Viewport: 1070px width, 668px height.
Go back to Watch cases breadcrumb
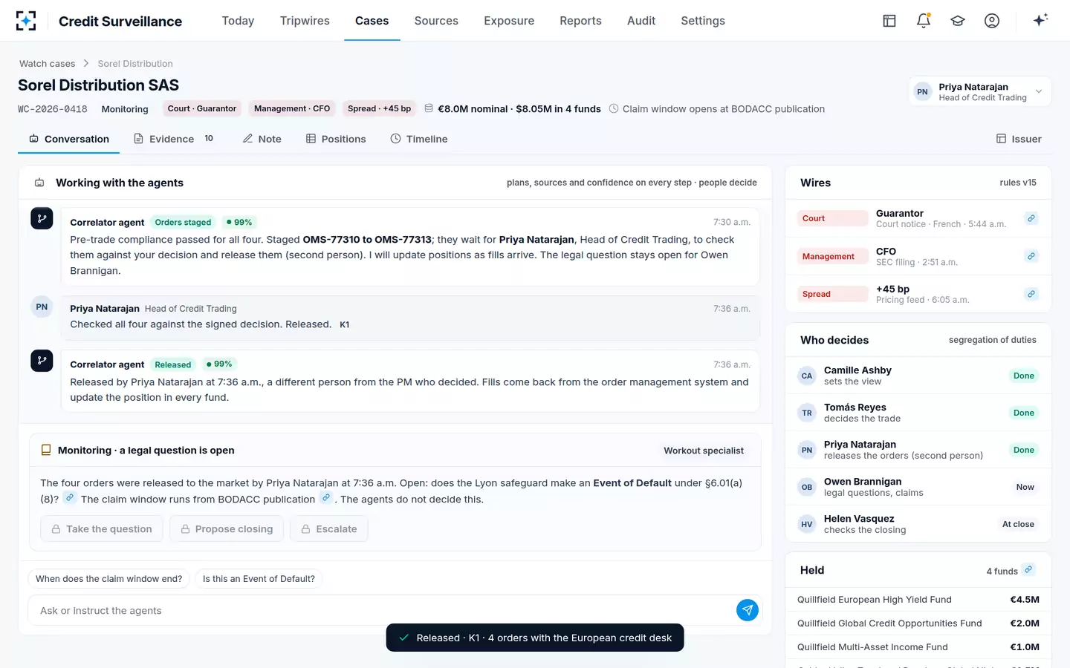pos(48,64)
